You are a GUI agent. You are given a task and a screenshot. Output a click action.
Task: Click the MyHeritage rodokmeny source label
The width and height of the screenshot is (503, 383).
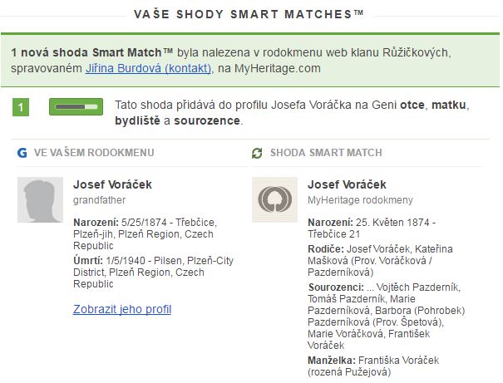coord(360,200)
